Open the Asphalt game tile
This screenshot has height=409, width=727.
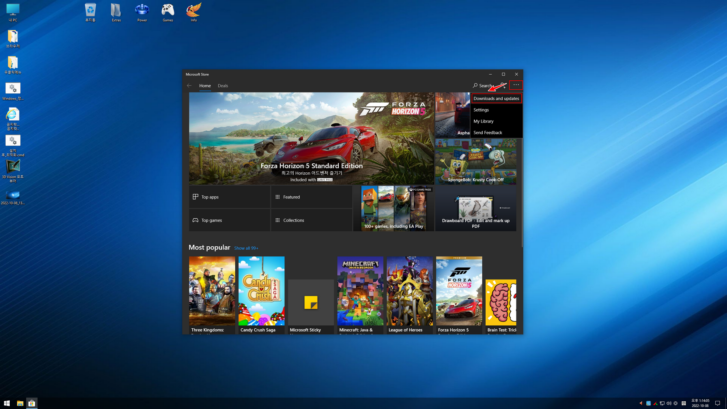coord(452,115)
